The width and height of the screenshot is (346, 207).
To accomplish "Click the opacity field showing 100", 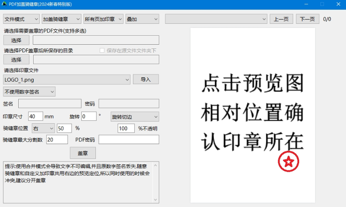I will [x=126, y=128].
